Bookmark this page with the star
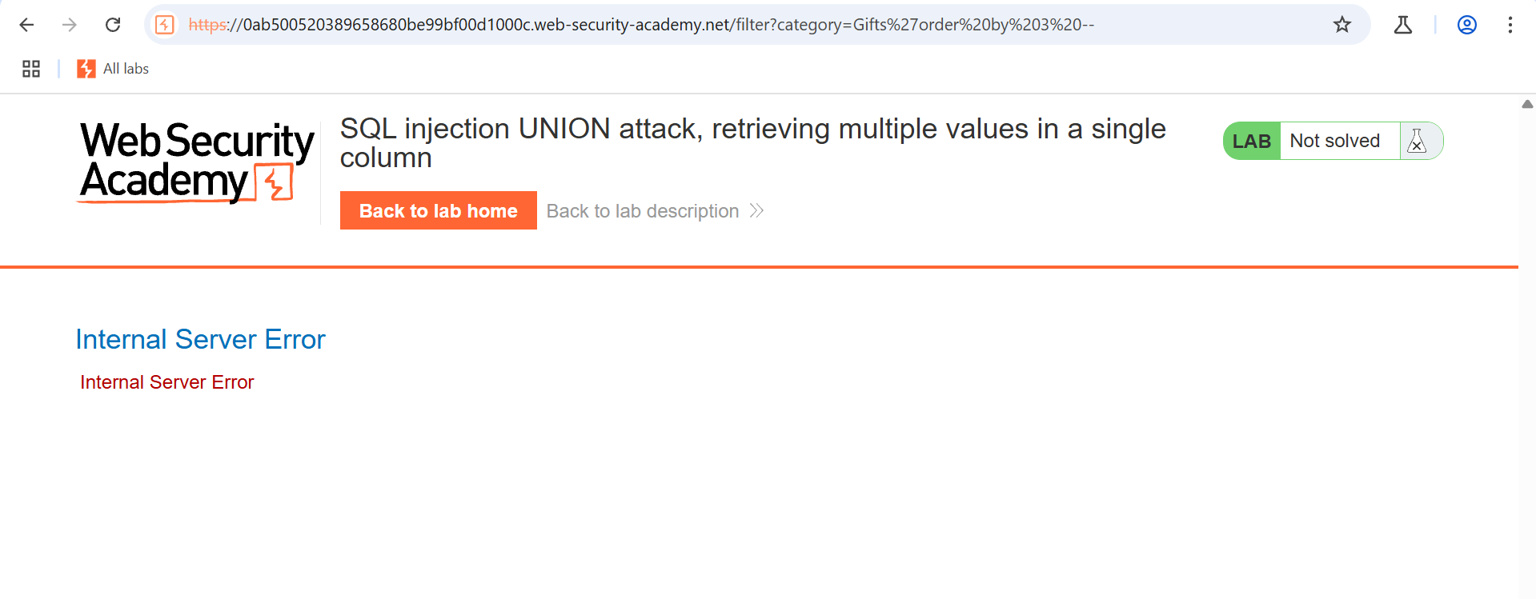This screenshot has width=1536, height=599. click(x=1341, y=25)
